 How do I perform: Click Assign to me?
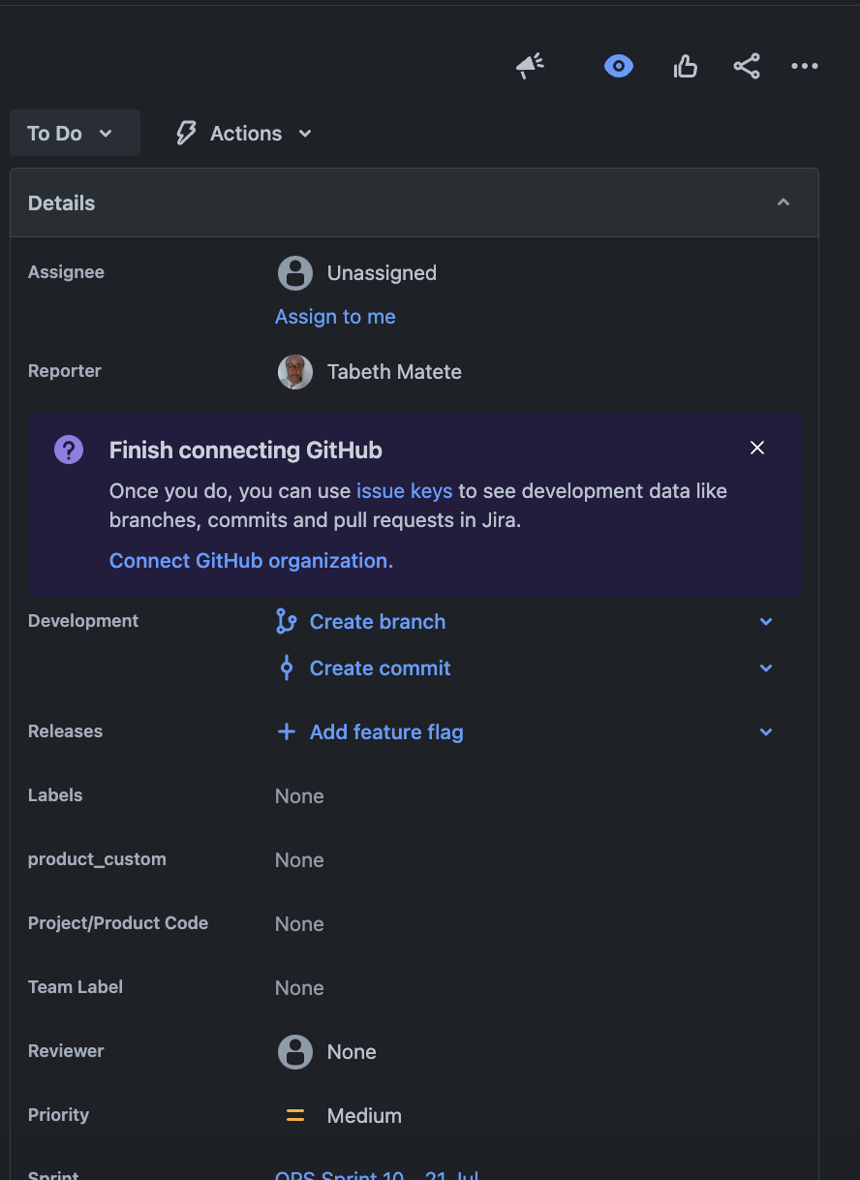pos(335,317)
